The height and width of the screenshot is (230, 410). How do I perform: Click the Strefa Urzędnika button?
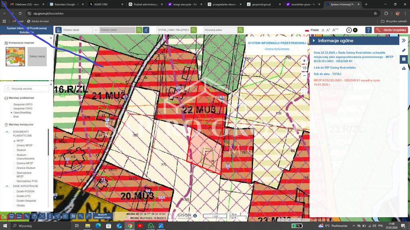(x=391, y=30)
